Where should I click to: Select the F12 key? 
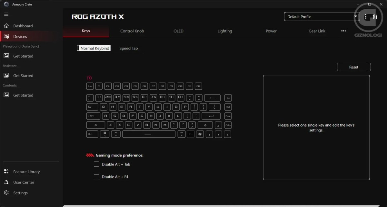(199, 86)
